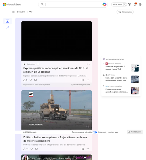Click the Microsoft Start logo
146x160 pixels.
click(x=12, y=4)
